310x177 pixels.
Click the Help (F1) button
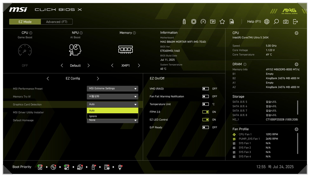point(254,22)
